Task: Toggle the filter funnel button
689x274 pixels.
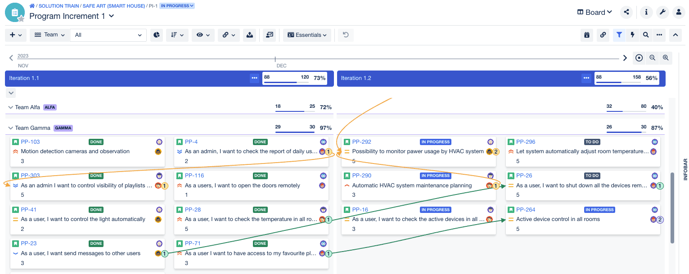Action: [619, 35]
